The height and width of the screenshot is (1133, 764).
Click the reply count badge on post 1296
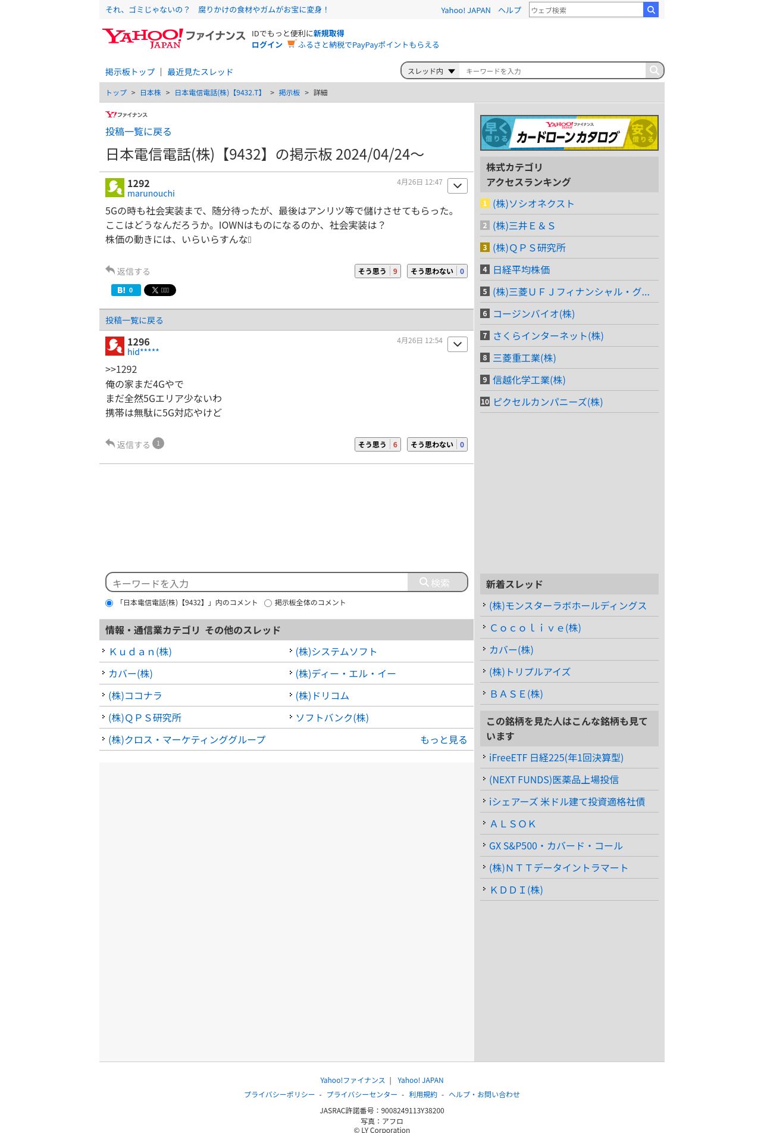tap(158, 443)
